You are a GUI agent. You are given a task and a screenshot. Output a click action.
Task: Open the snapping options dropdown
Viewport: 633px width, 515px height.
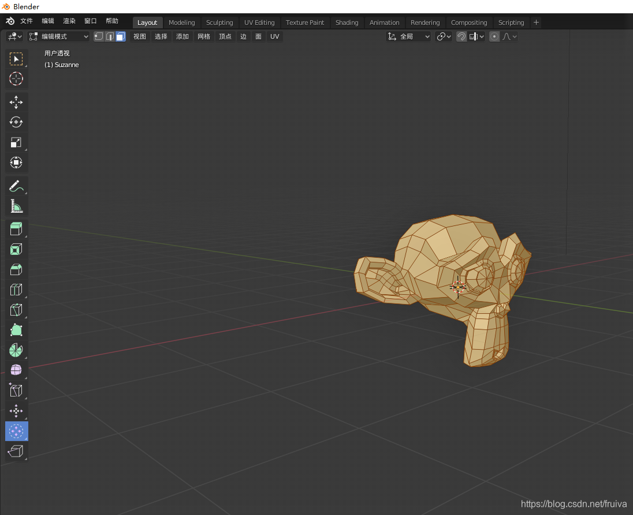pyautogui.click(x=476, y=36)
